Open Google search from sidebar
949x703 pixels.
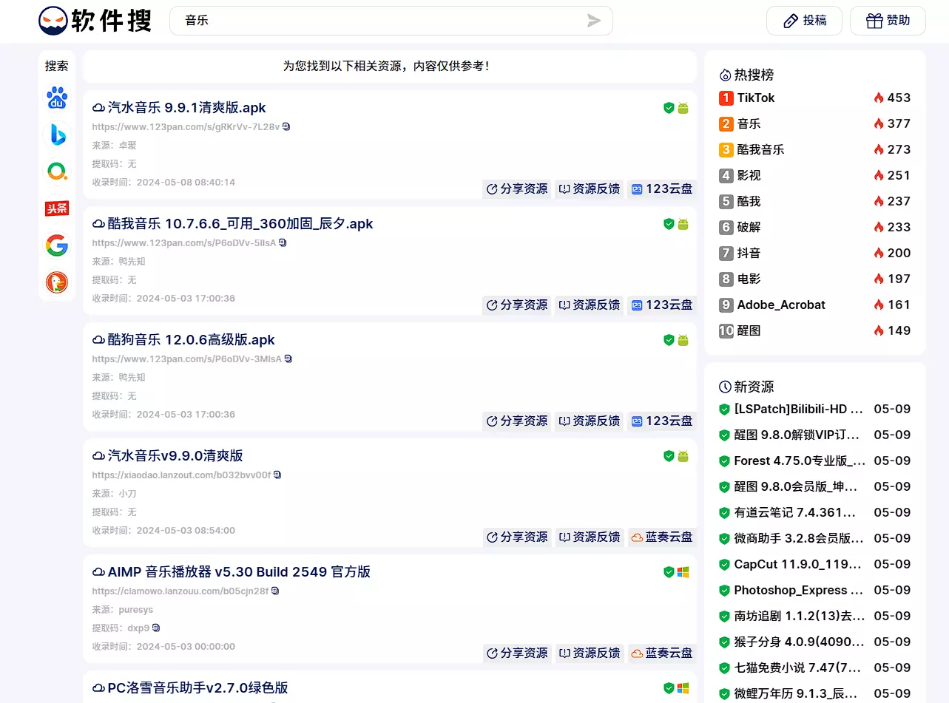[x=57, y=245]
